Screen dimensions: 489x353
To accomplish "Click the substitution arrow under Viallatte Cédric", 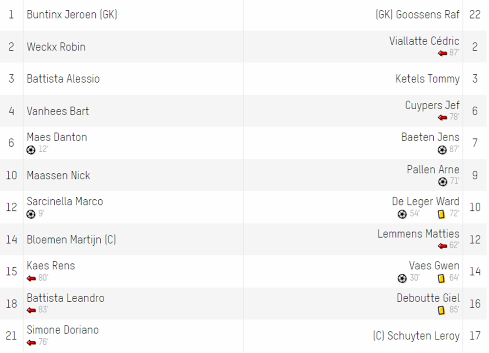I will [x=443, y=53].
